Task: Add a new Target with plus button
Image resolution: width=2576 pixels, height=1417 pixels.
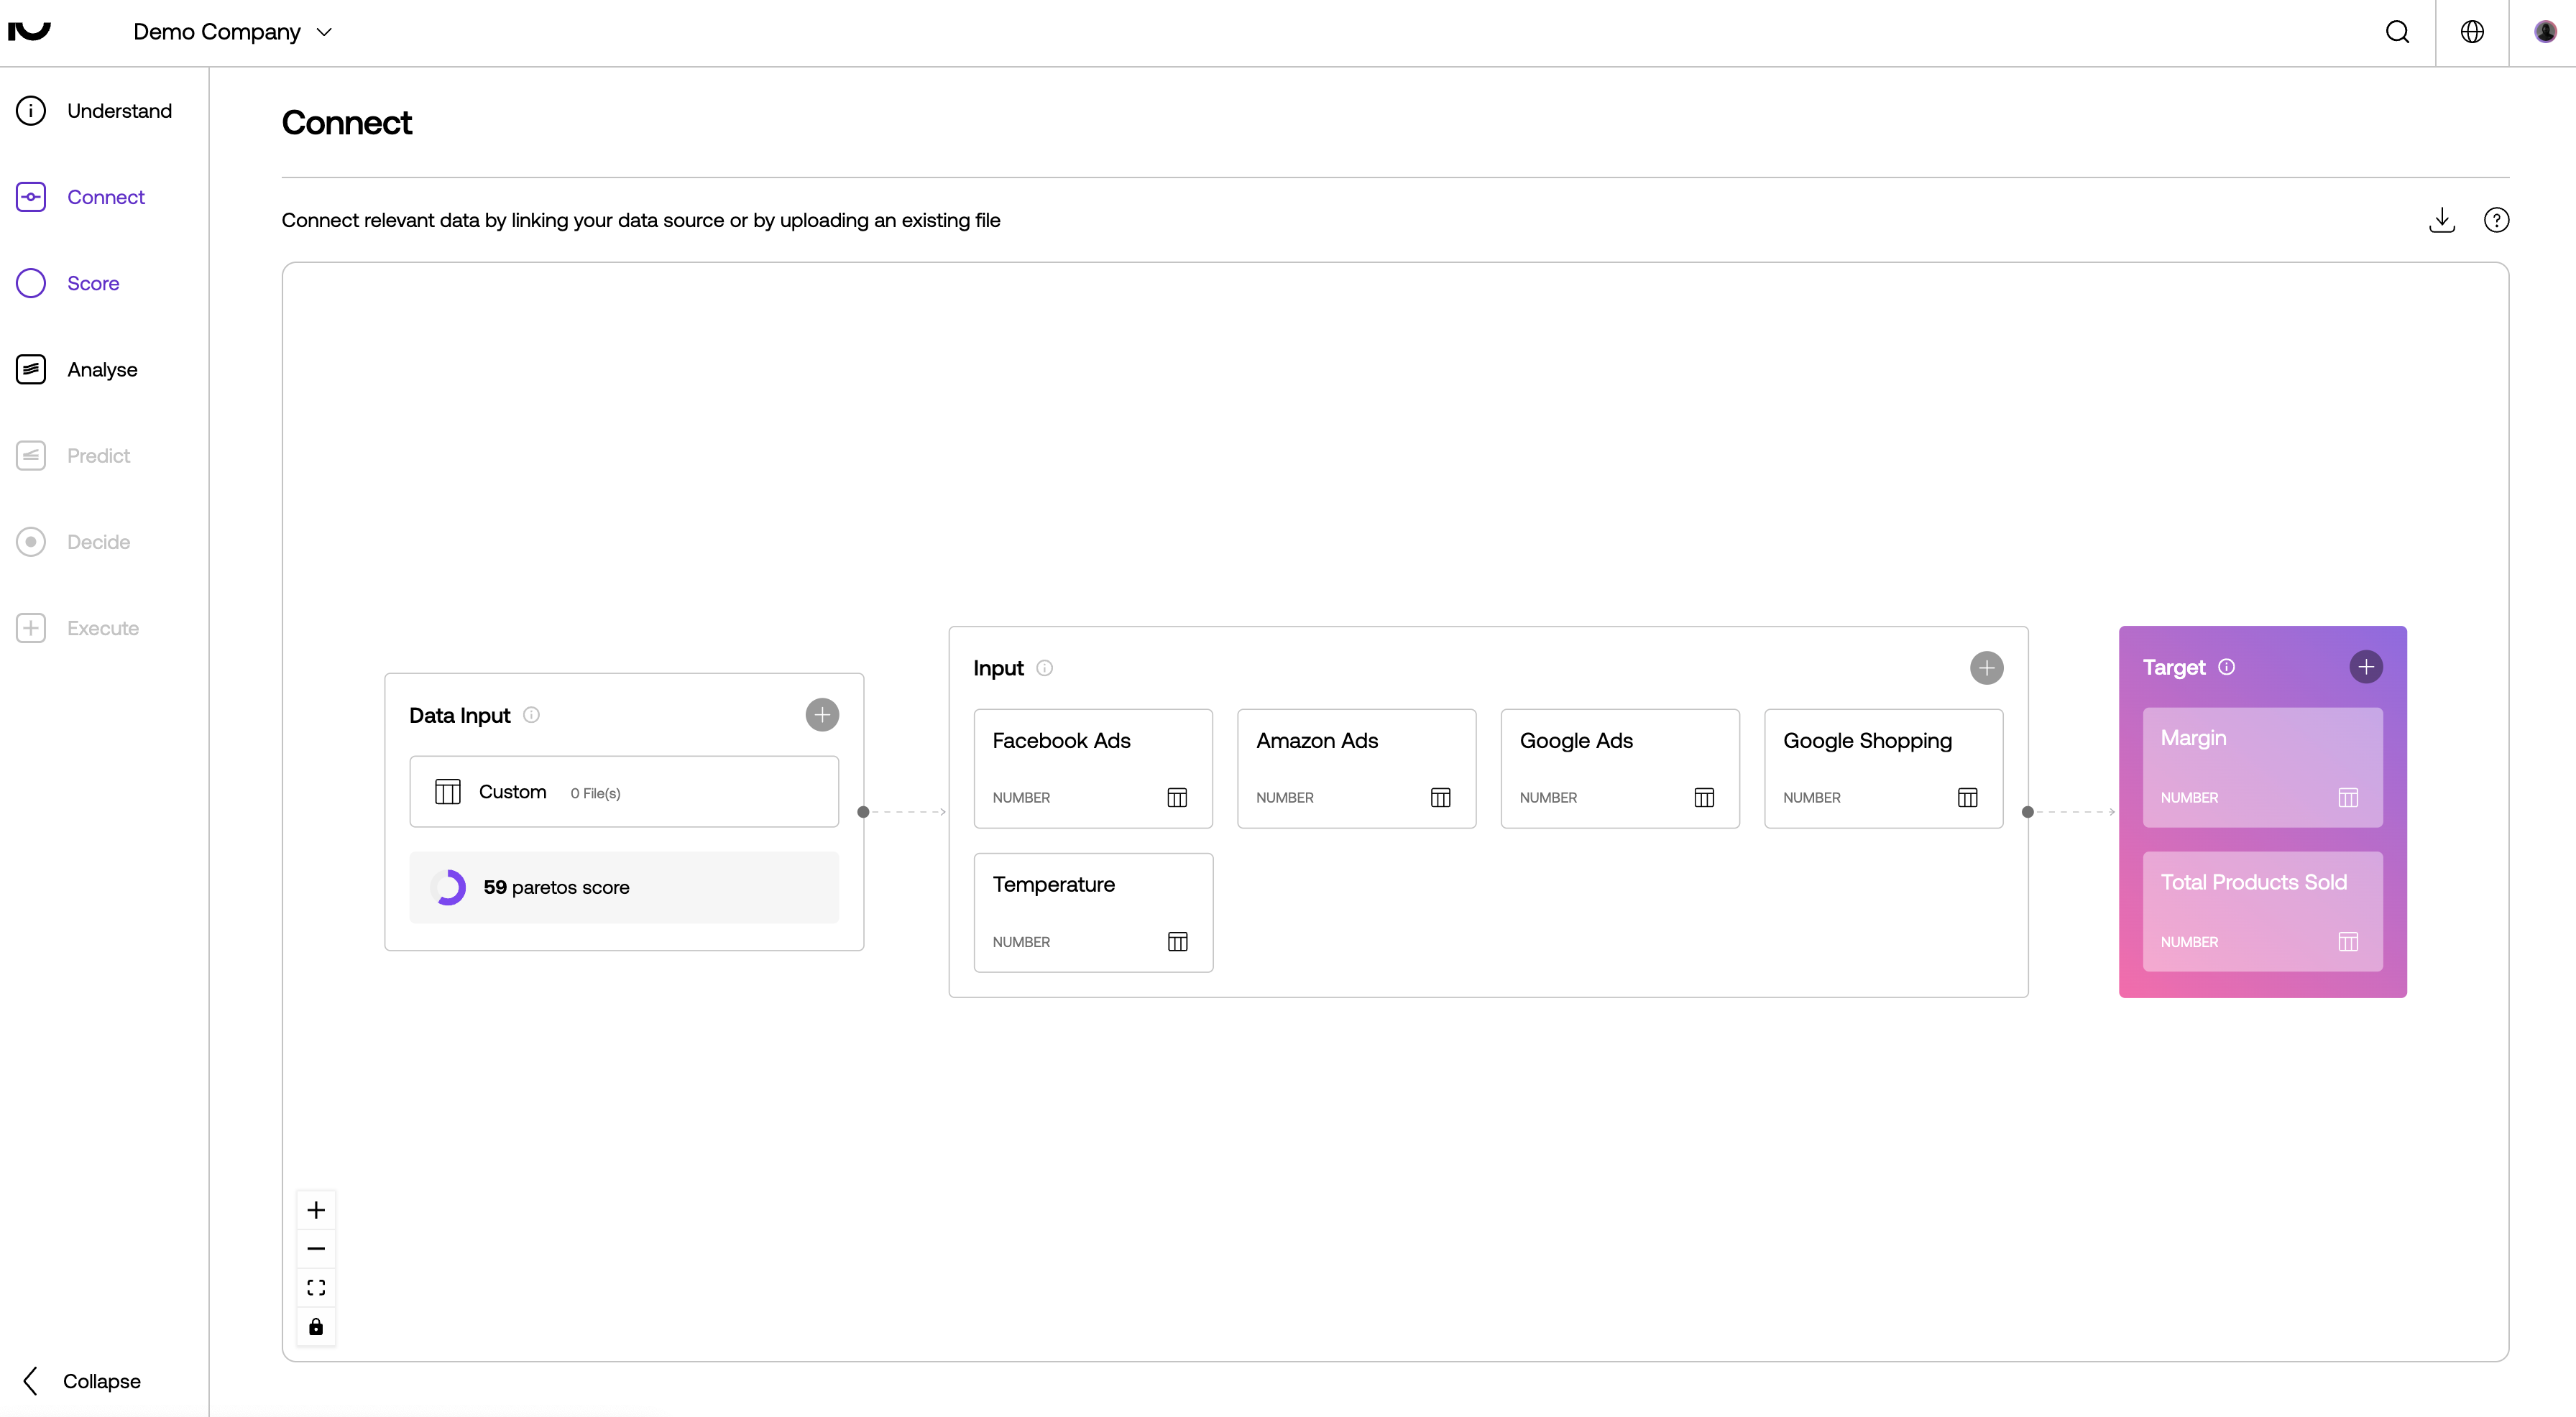Action: (2365, 667)
